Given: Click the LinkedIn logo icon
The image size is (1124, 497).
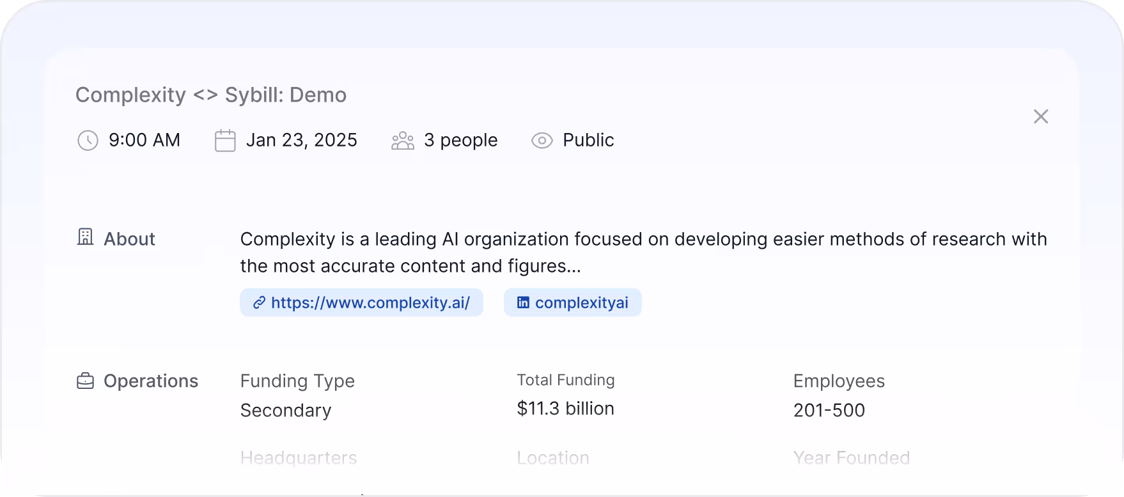Looking at the screenshot, I should (x=523, y=303).
